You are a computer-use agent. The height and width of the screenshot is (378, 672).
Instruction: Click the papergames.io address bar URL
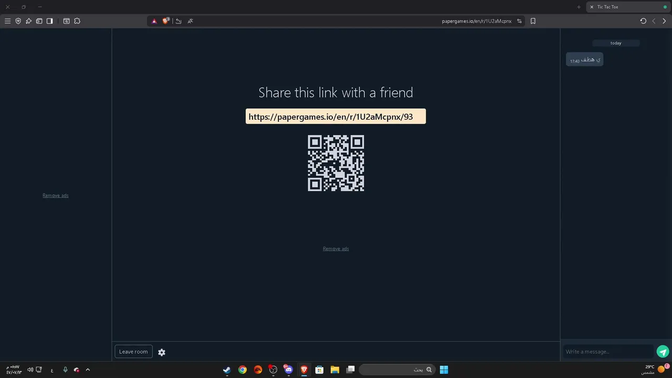tap(477, 21)
